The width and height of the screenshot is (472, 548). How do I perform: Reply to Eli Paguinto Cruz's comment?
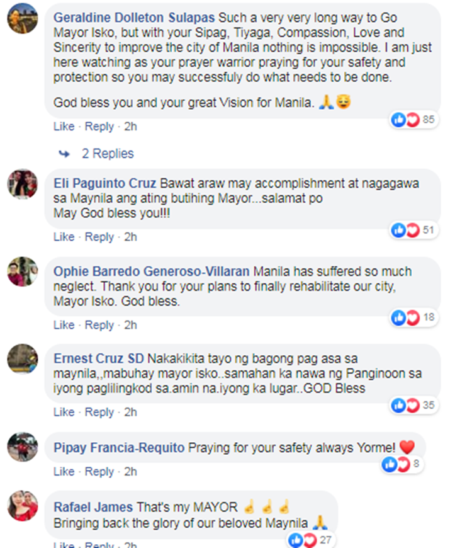coord(99,237)
